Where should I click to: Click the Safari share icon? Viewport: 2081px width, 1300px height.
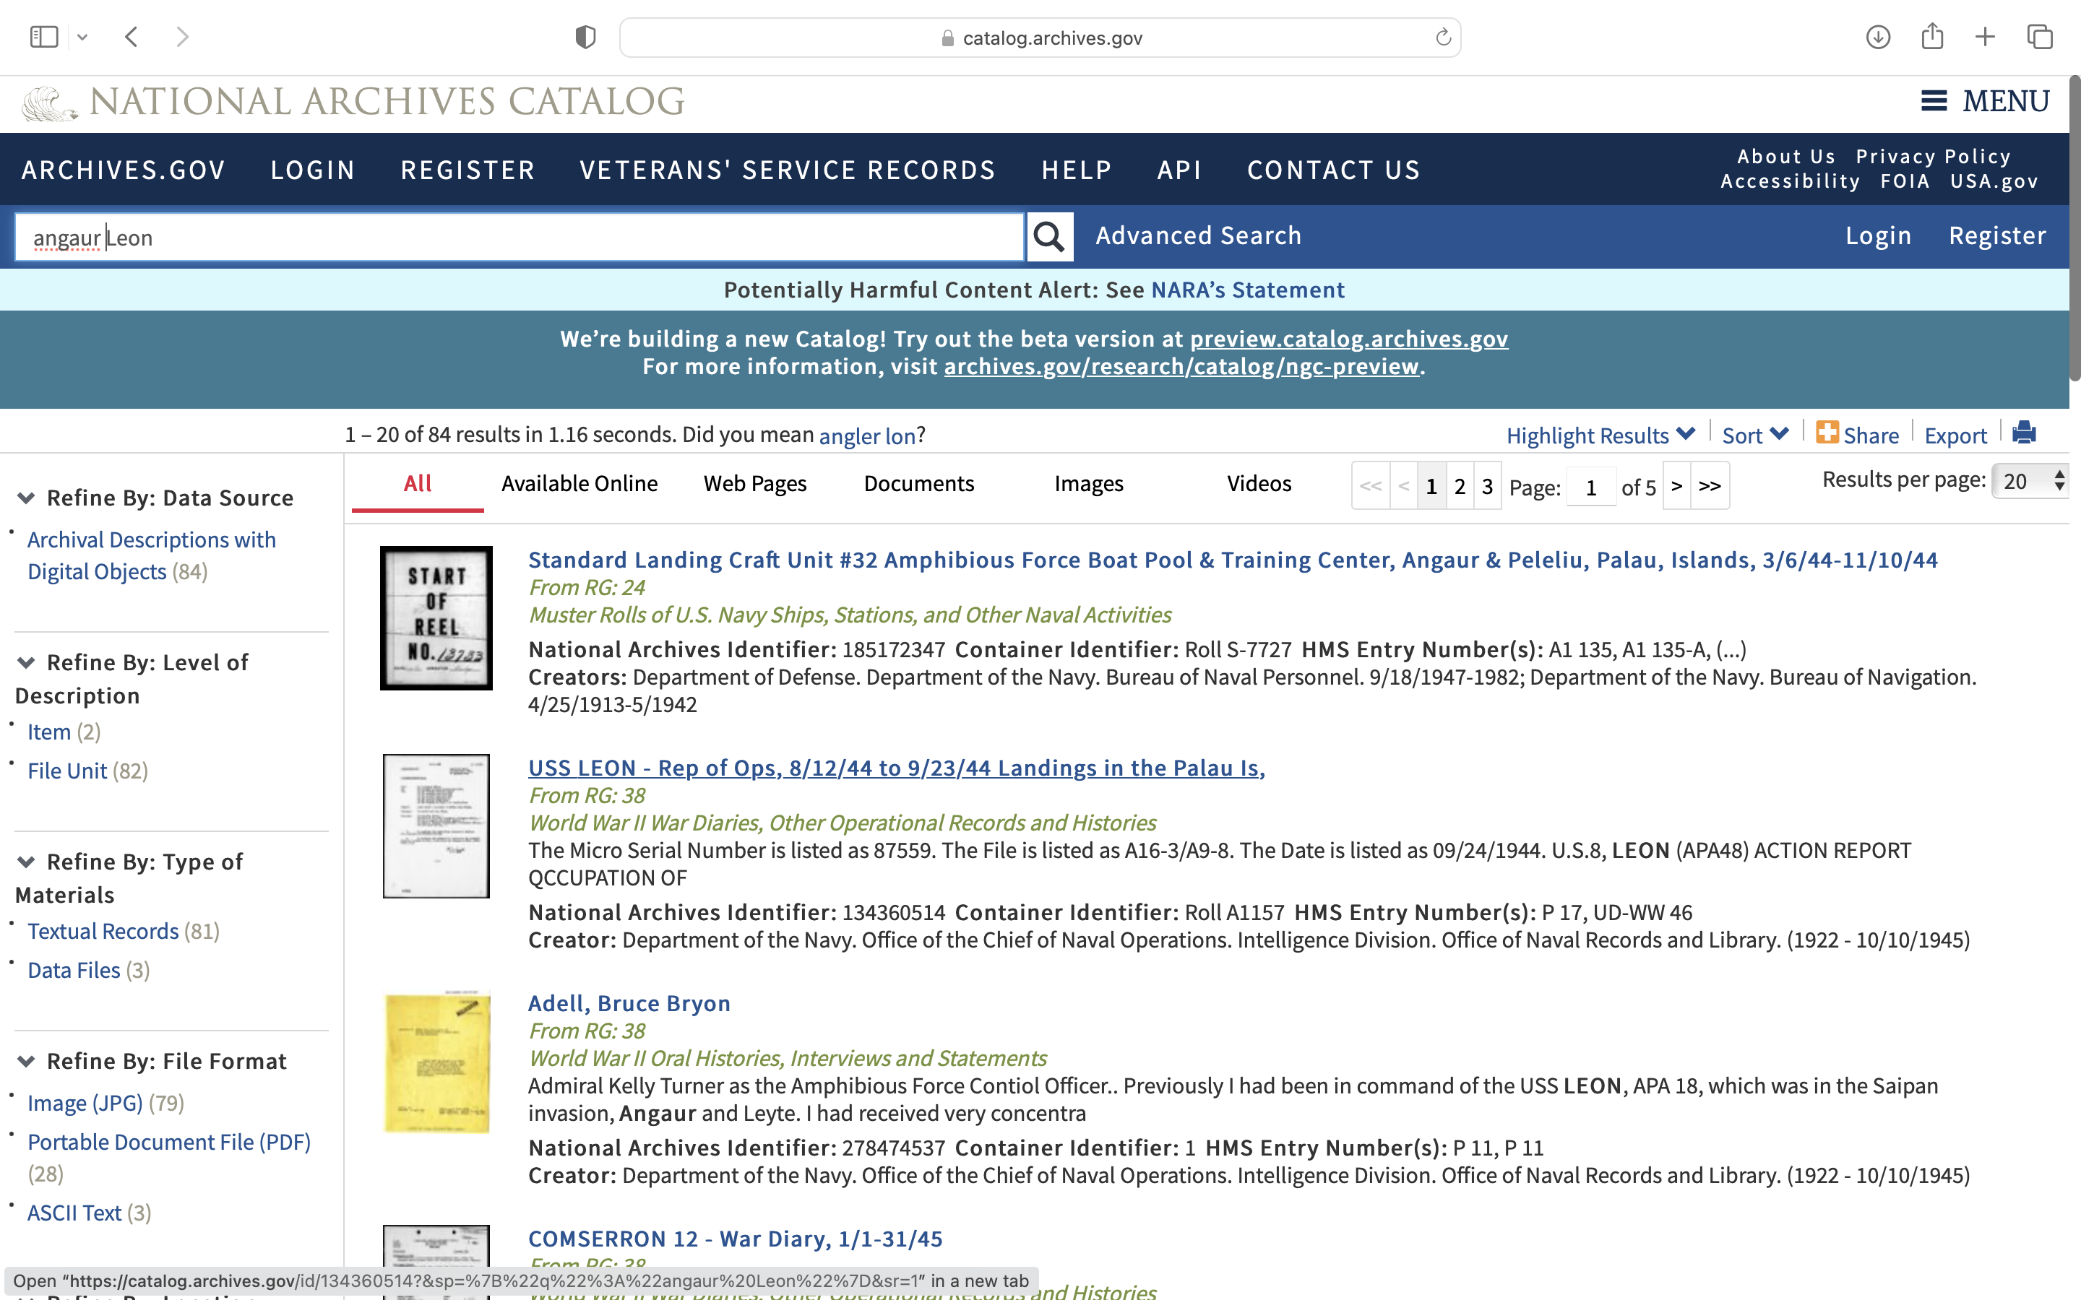pos(1931,37)
